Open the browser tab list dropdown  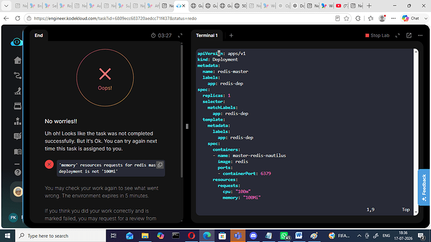pos(6,6)
